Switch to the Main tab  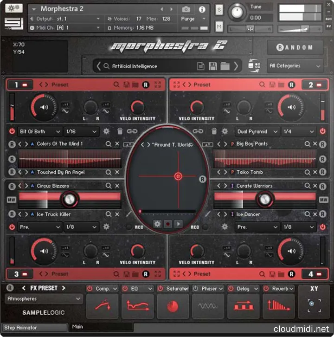(x=100, y=327)
